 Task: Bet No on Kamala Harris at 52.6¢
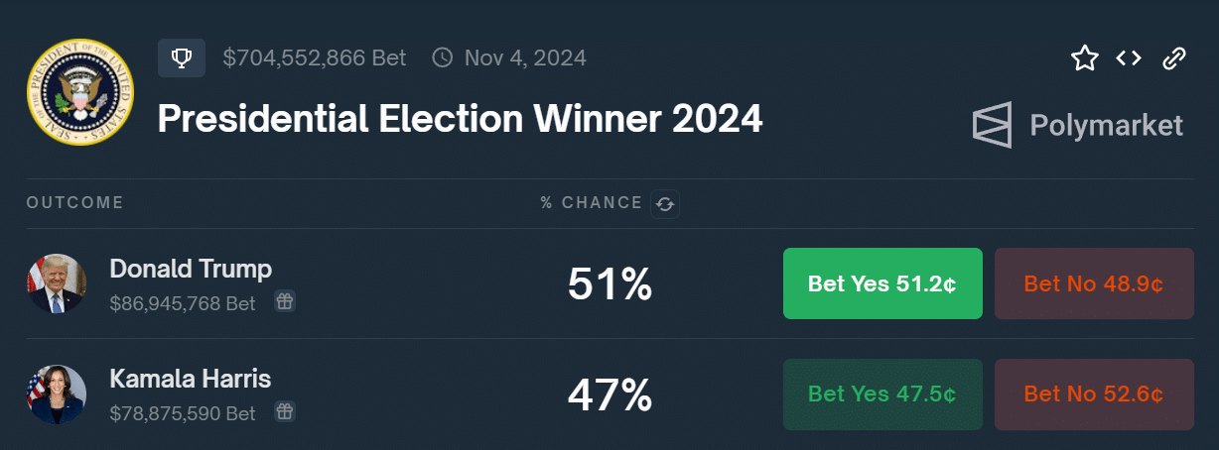(1094, 394)
